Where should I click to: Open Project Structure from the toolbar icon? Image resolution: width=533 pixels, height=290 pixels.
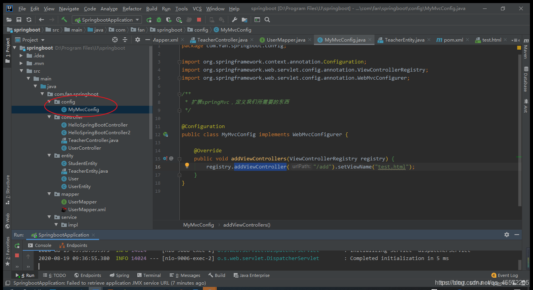pyautogui.click(x=245, y=20)
